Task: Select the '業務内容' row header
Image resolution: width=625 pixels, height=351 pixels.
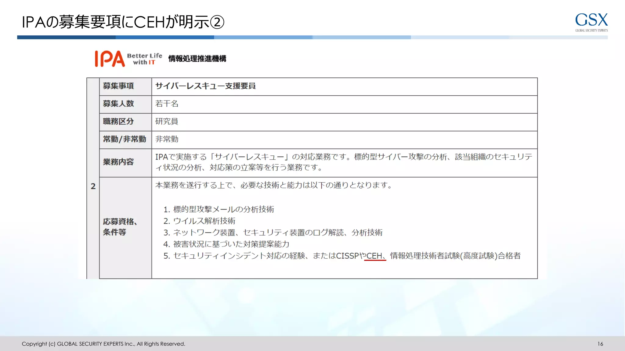Action: click(125, 163)
